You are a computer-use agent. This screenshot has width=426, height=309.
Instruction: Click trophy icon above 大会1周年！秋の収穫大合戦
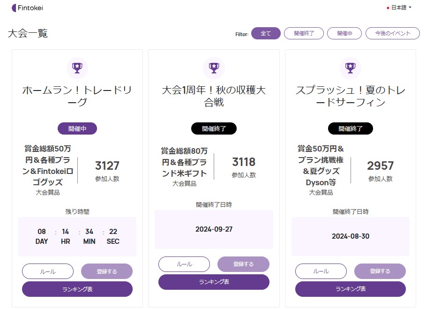tap(214, 68)
